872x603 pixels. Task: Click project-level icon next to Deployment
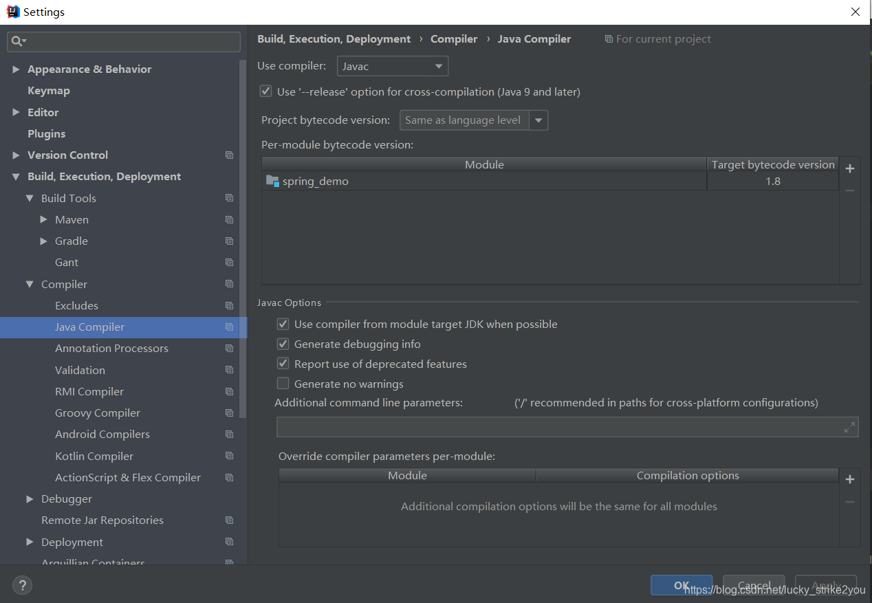click(230, 542)
